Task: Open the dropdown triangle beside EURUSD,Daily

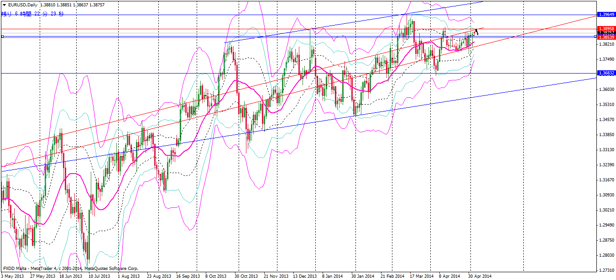Action: tap(4, 5)
